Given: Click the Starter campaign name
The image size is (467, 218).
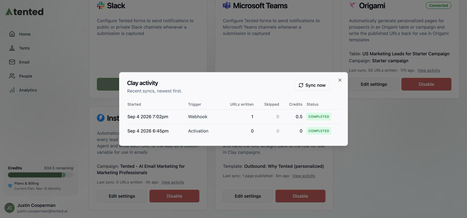Looking at the screenshot, I should [390, 61].
